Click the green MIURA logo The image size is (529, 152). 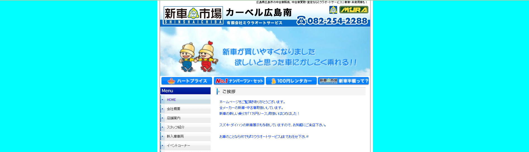tap(354, 10)
